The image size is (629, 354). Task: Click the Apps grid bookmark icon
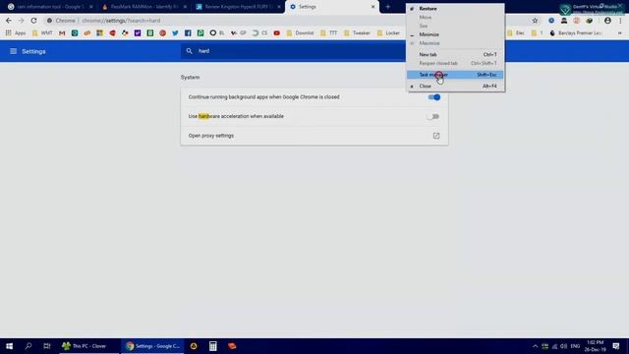coord(8,32)
